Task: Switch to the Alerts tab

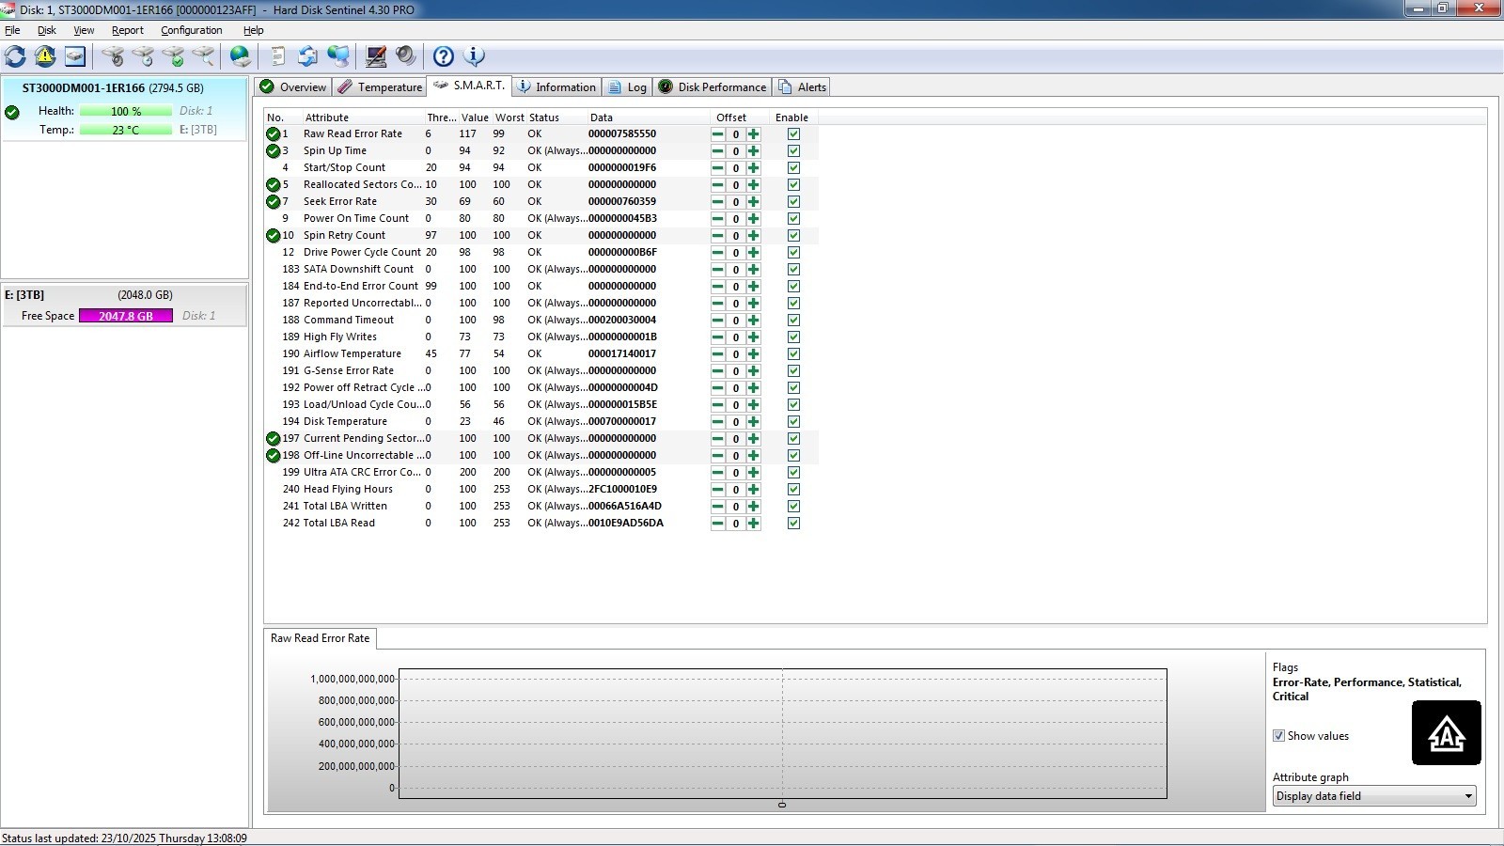Action: [x=802, y=87]
